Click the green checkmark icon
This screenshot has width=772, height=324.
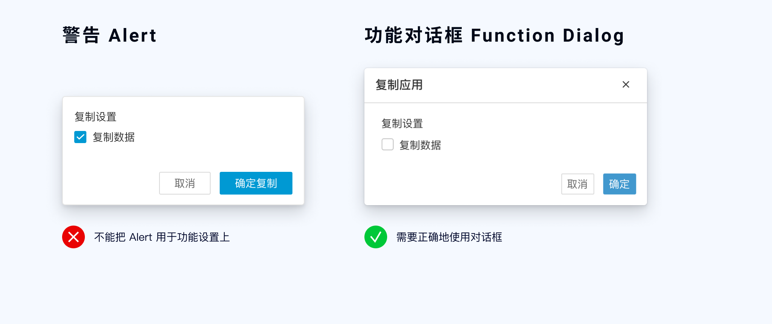[x=375, y=237]
